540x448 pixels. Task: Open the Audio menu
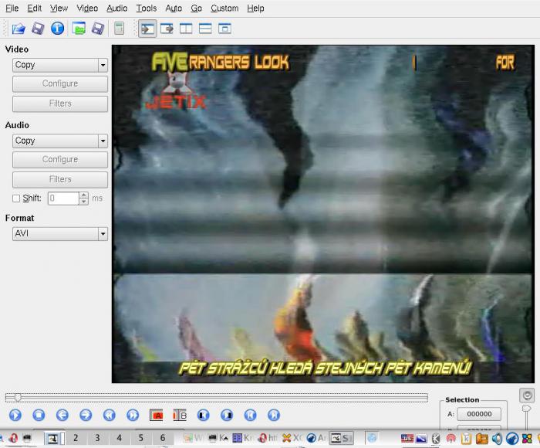[x=117, y=8]
